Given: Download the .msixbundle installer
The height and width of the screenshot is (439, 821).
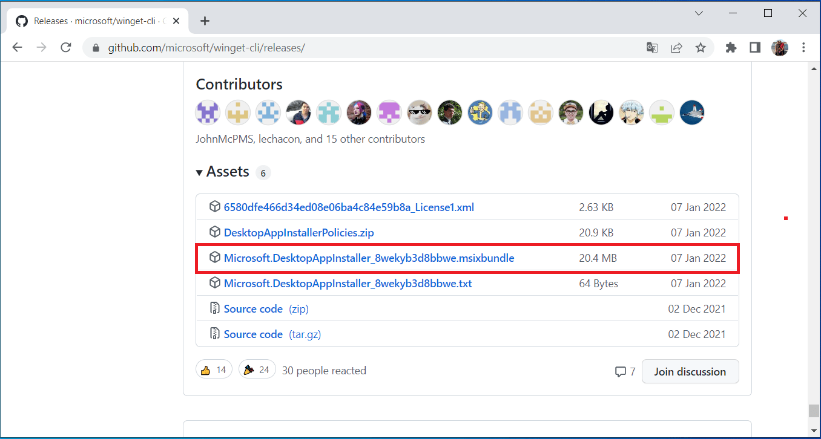Looking at the screenshot, I should (369, 258).
